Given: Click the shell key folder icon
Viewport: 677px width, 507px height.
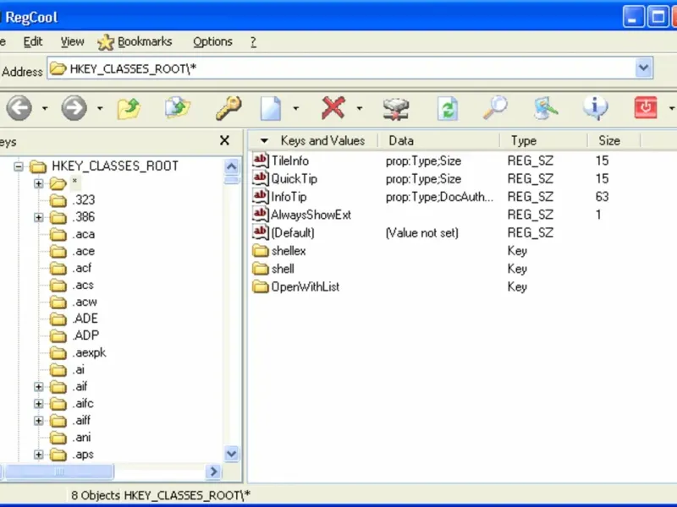Looking at the screenshot, I should coord(261,269).
